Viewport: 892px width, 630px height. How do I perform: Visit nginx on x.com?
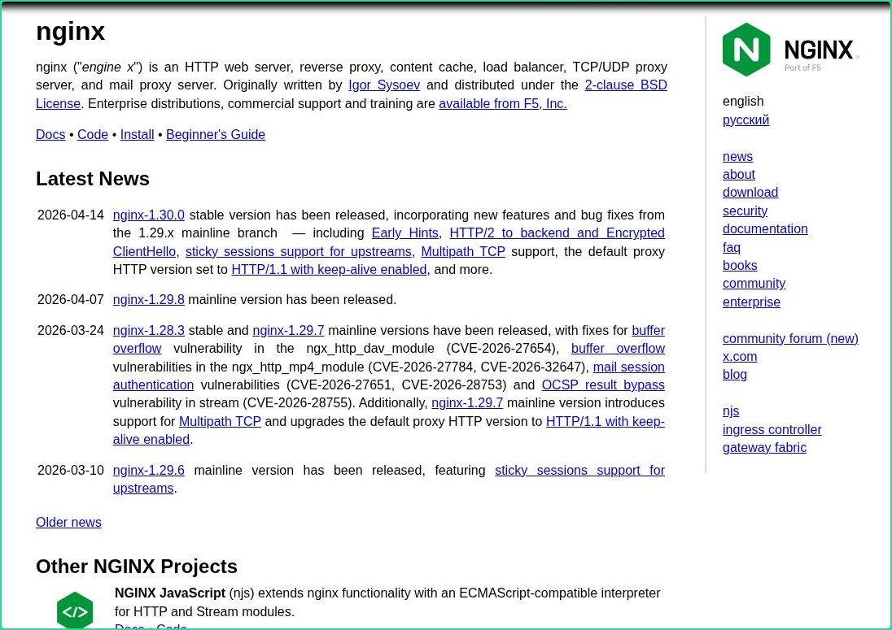coord(740,356)
